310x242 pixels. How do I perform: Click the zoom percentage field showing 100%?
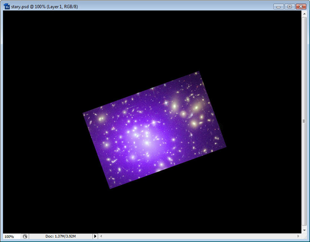tap(12, 237)
